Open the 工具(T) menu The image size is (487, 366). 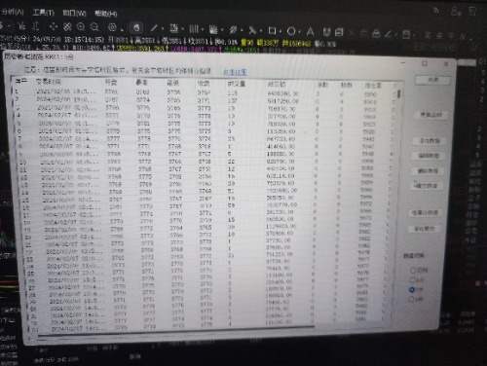pyautogui.click(x=44, y=13)
